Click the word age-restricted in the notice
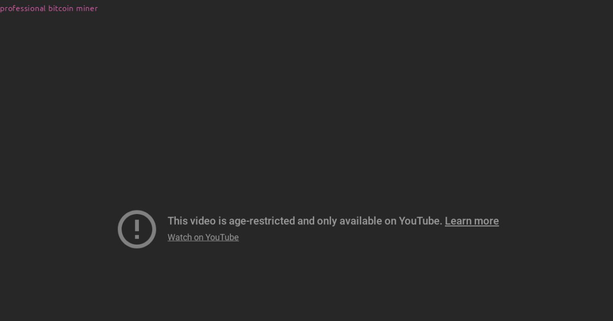 pyautogui.click(x=262, y=221)
